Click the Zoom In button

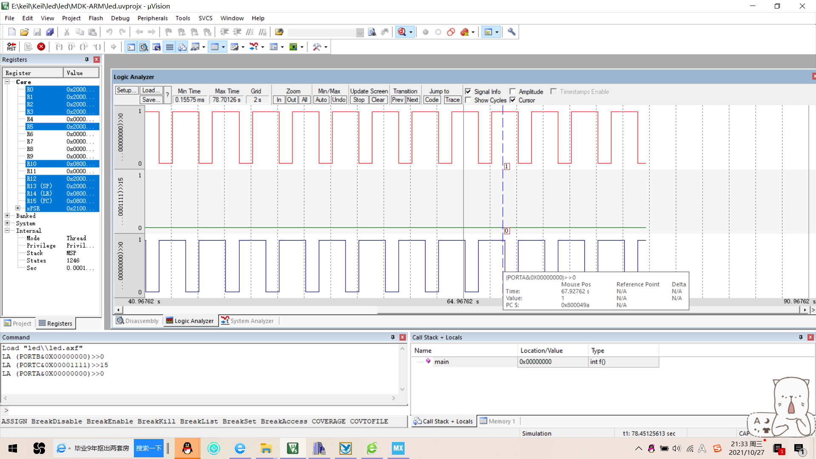[279, 100]
